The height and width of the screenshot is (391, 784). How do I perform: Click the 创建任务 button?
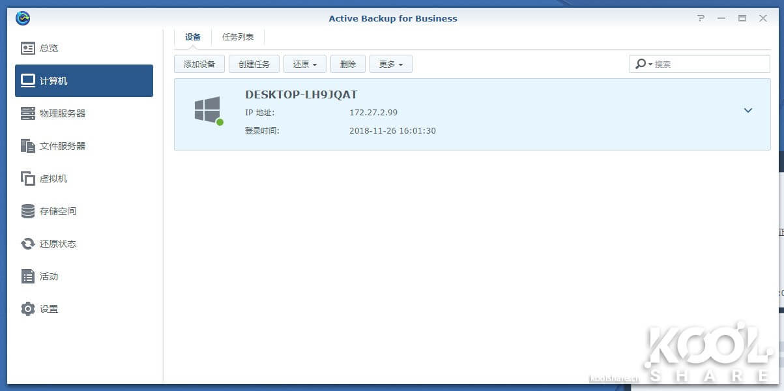pos(254,64)
